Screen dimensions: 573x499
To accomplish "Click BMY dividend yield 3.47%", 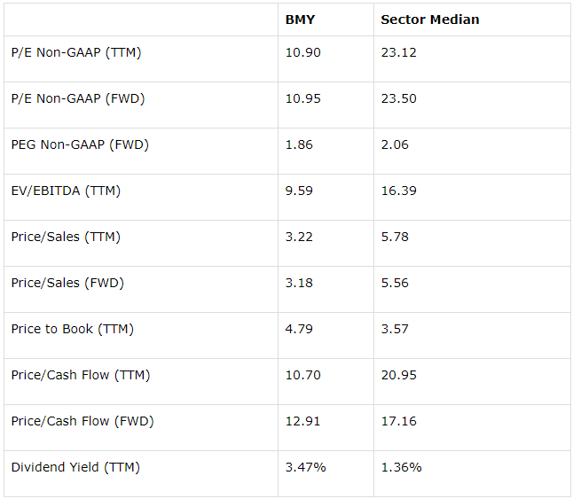I will click(x=305, y=468).
